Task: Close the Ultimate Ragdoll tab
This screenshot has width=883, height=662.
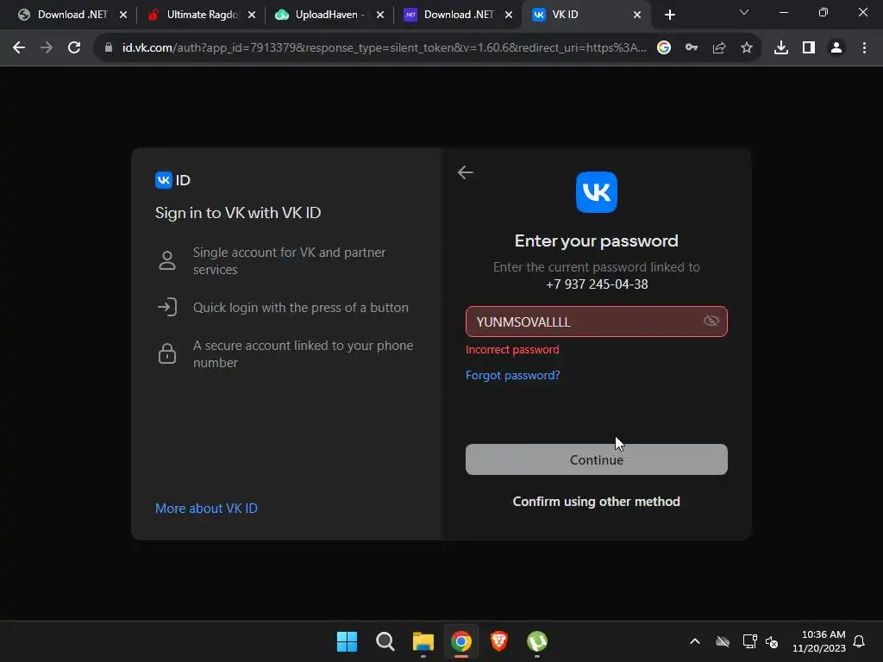Action: (x=252, y=15)
